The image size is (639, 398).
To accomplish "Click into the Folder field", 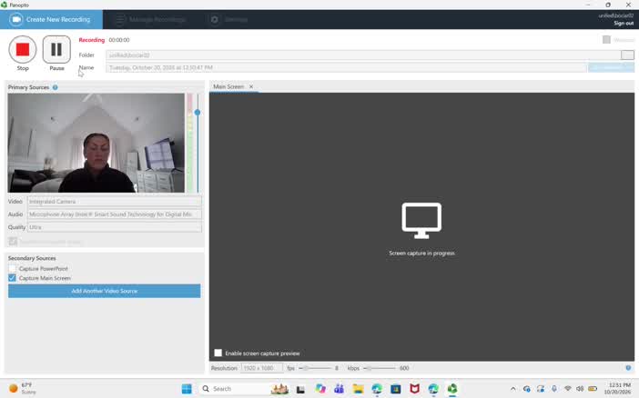I will point(363,55).
